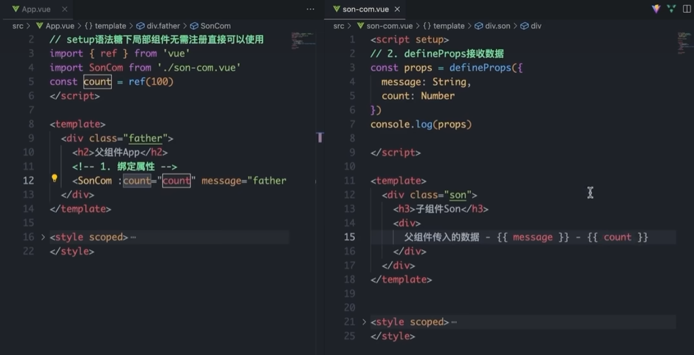694x355 pixels.
Task: Close the App.vue tab
Action: [64, 10]
